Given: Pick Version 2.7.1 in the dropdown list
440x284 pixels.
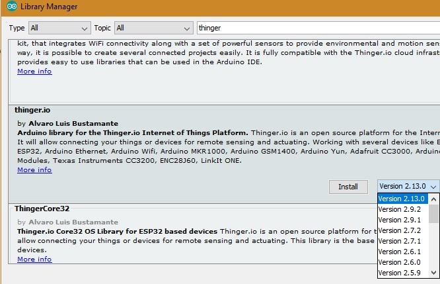Looking at the screenshot, I should (x=403, y=241).
